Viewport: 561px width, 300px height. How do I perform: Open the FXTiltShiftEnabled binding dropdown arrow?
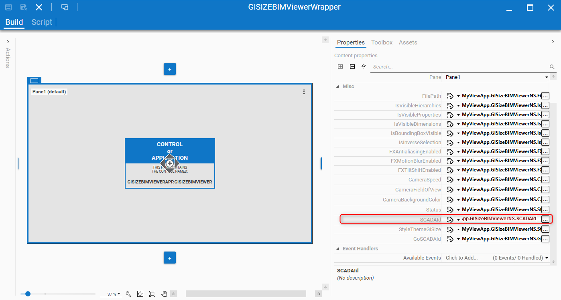tap(458, 170)
